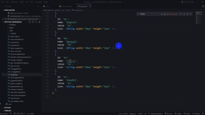Toggle Find in Selection in find widget
This screenshot has width=205, height=115.
187,14
